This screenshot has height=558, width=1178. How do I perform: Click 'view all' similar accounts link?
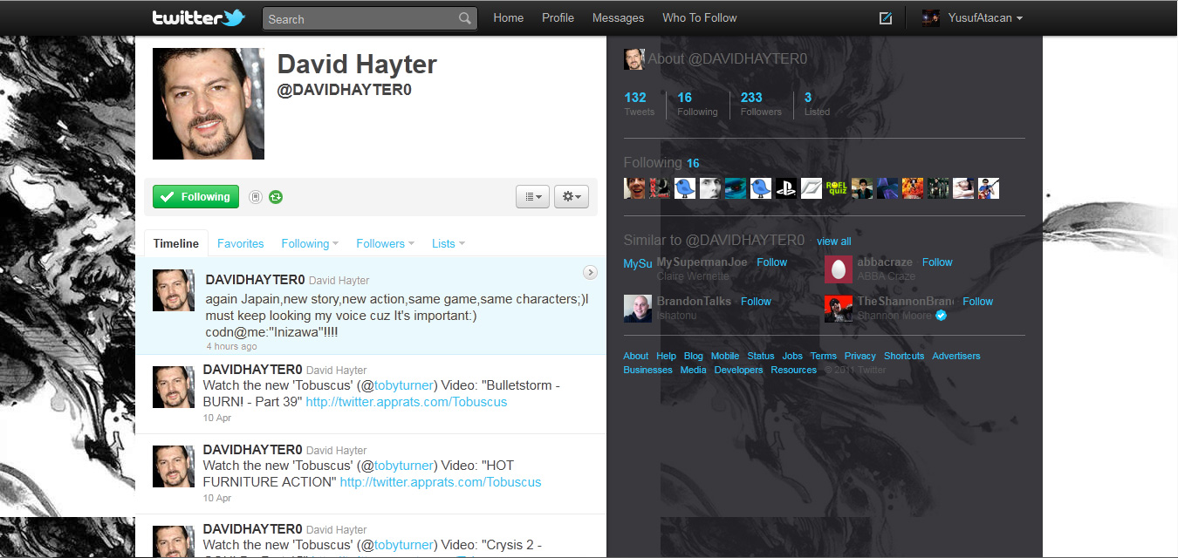[834, 242]
